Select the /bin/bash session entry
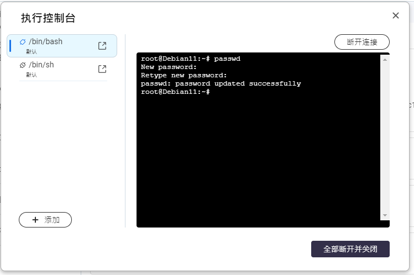Viewport: 414px width, 275px height. click(x=55, y=45)
